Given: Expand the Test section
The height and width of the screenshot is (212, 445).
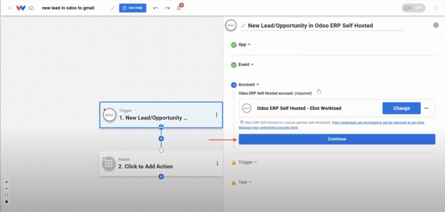Looking at the screenshot, I should [245, 182].
